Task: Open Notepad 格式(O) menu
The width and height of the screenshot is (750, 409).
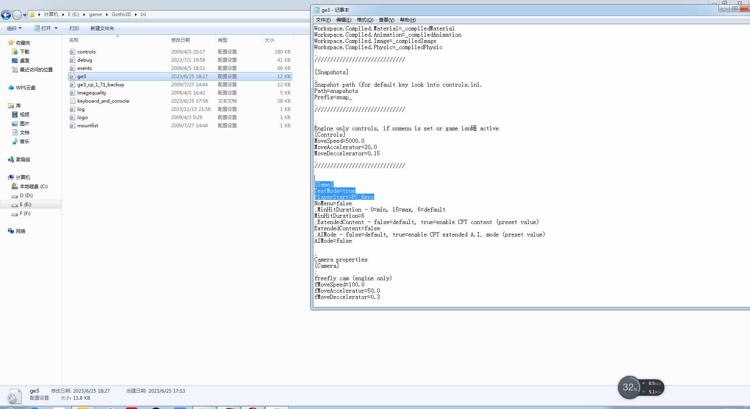Action: point(365,20)
